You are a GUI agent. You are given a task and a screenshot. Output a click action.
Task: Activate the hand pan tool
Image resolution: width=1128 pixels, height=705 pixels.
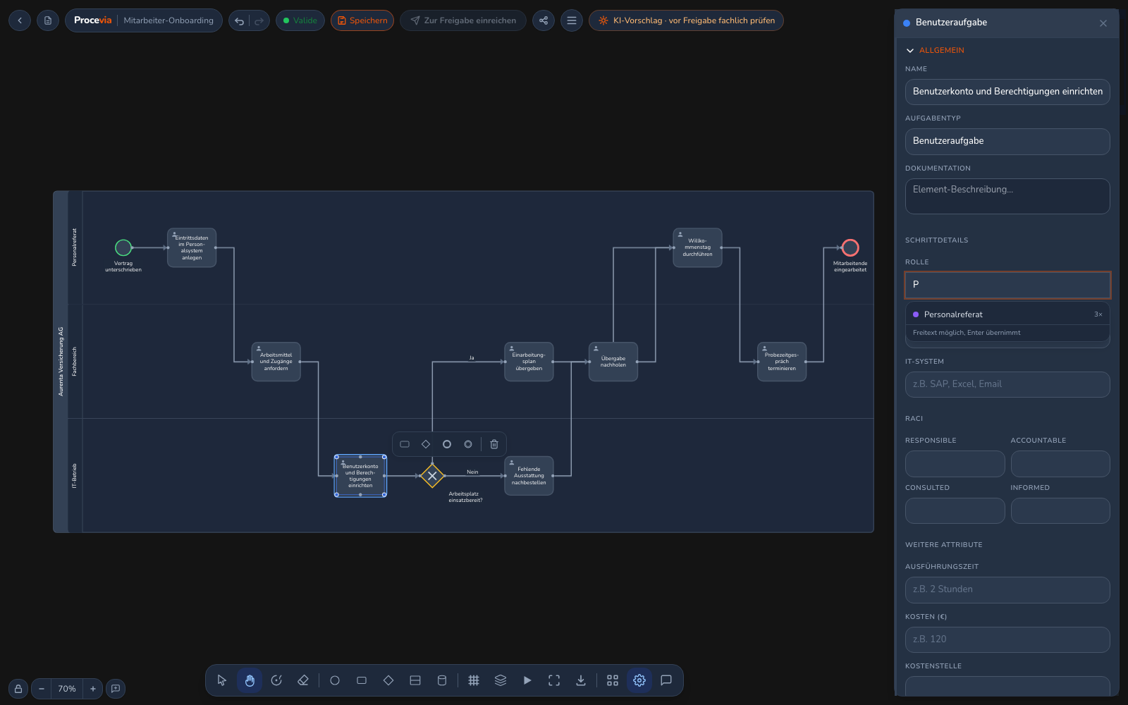click(x=250, y=680)
